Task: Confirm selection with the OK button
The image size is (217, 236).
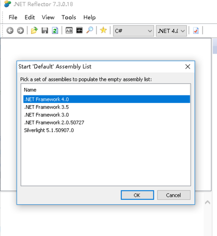Action: 137,195
